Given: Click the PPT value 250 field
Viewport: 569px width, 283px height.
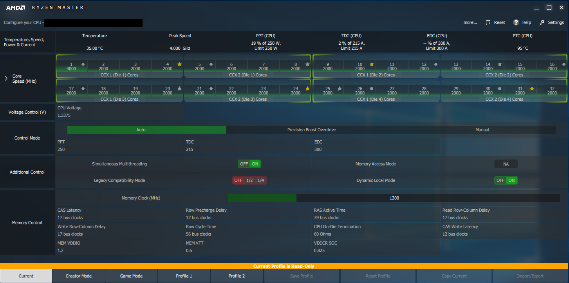Looking at the screenshot, I should point(120,146).
